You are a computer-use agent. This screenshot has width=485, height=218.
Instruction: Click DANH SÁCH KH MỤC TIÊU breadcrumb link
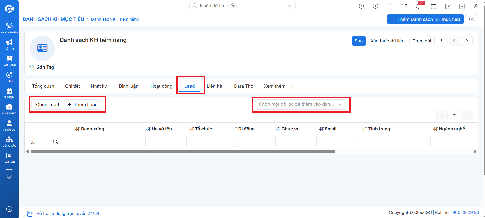coord(53,19)
